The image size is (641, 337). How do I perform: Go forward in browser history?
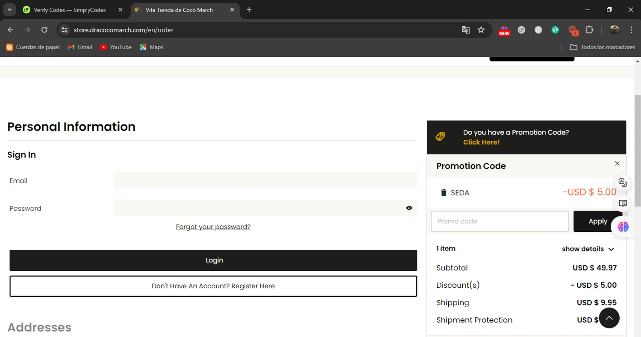27,30
